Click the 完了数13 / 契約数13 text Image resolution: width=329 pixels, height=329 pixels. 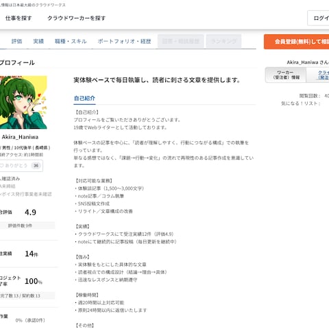click(20, 295)
